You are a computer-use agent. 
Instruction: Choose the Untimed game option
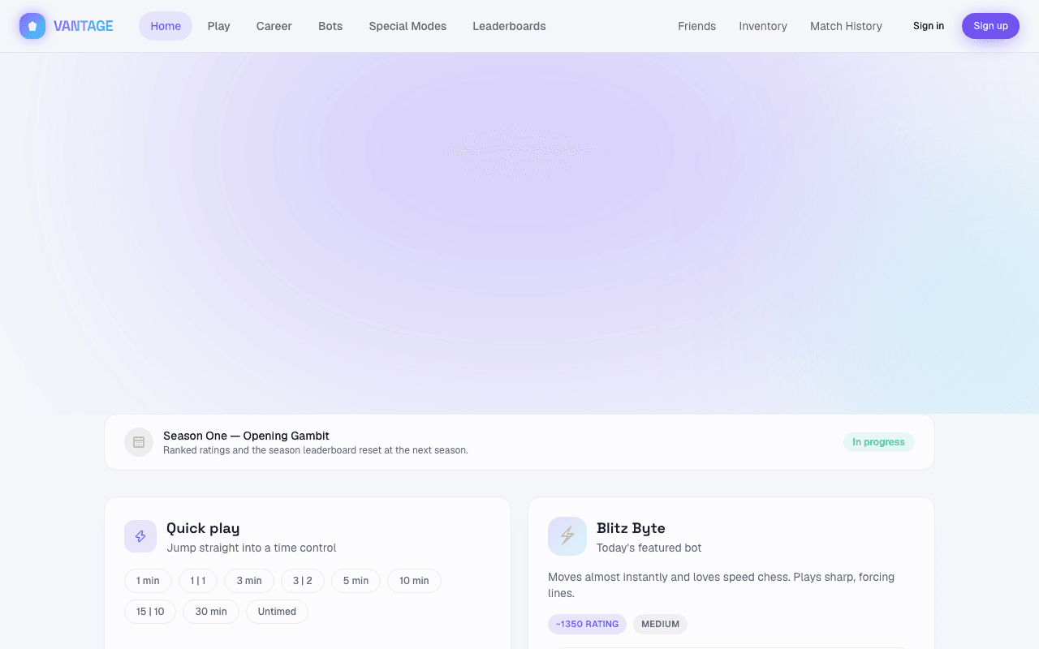point(277,612)
